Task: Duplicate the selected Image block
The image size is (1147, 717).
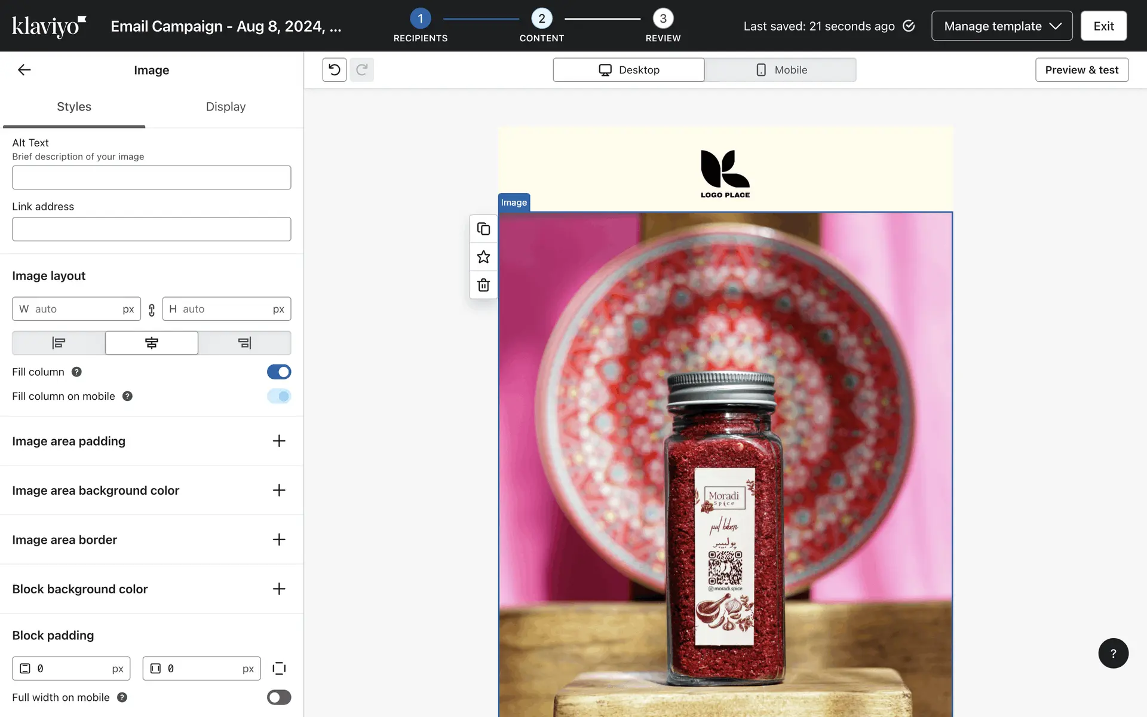Action: tap(483, 229)
